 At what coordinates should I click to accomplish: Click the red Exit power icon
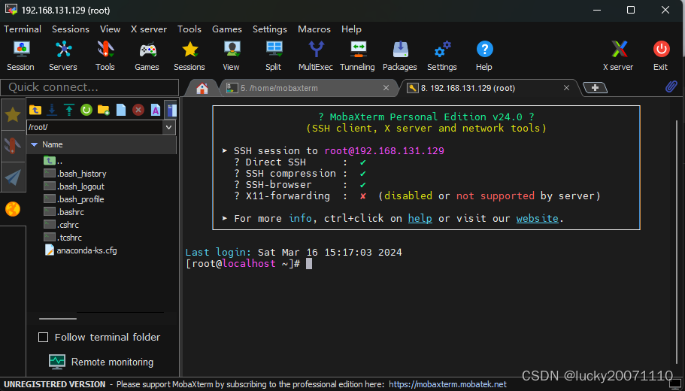[x=661, y=49]
